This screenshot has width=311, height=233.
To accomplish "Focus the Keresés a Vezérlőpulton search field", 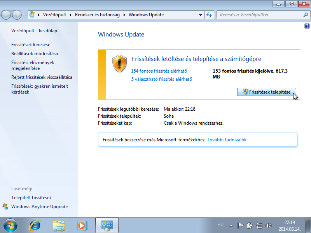I will tap(260, 15).
